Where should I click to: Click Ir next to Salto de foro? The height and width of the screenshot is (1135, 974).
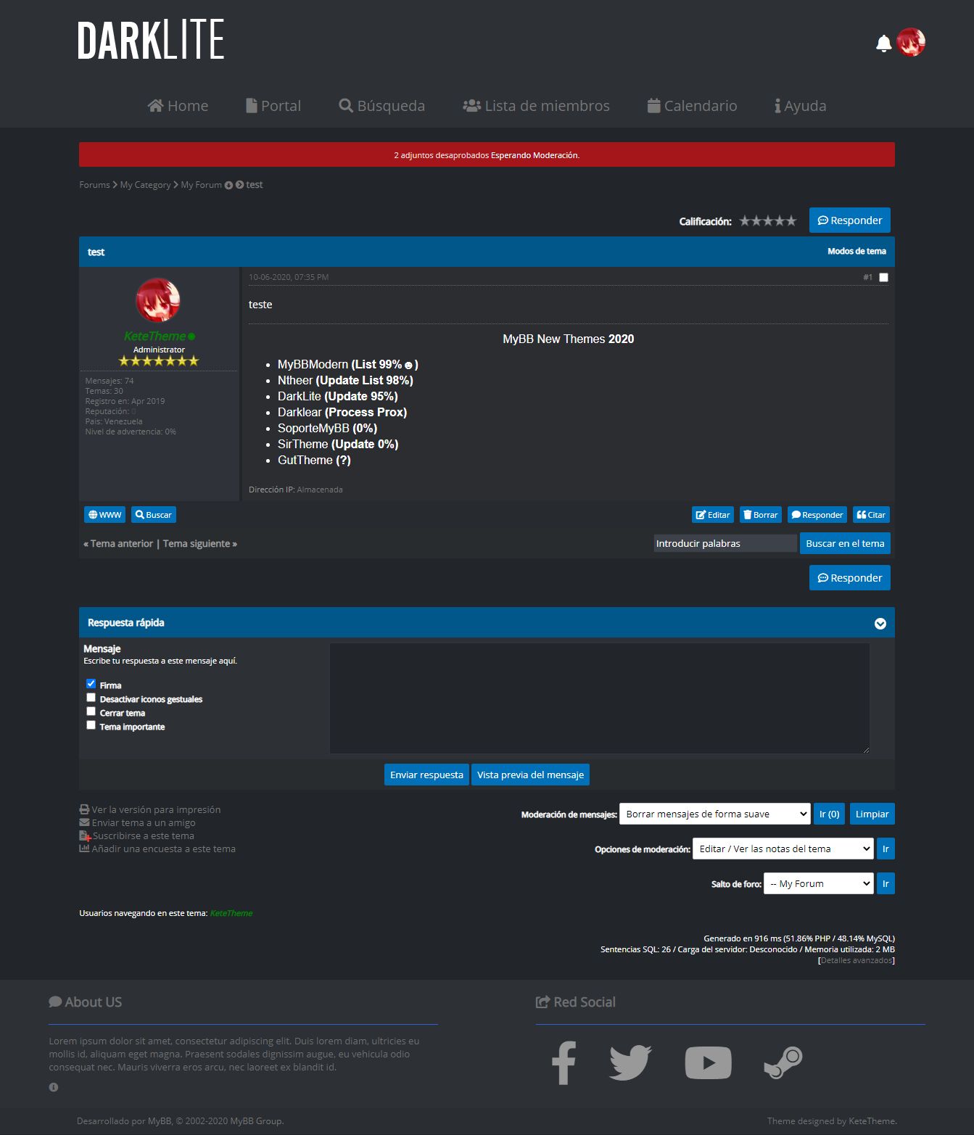point(886,883)
